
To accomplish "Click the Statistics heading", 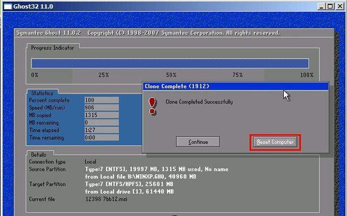I will pos(42,93).
